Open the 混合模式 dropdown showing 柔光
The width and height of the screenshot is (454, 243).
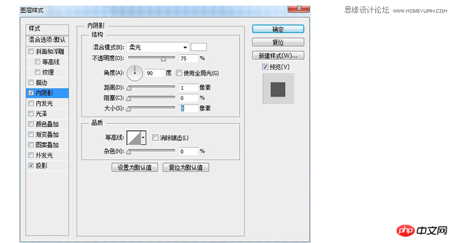tap(158, 47)
